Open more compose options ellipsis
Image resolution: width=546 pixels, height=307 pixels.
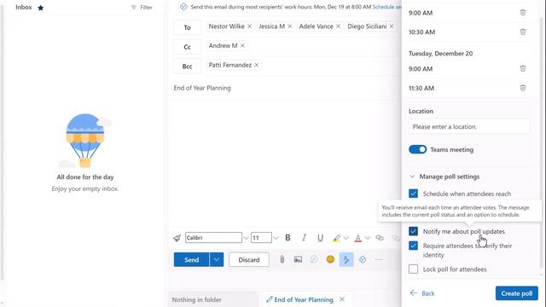pos(379,259)
